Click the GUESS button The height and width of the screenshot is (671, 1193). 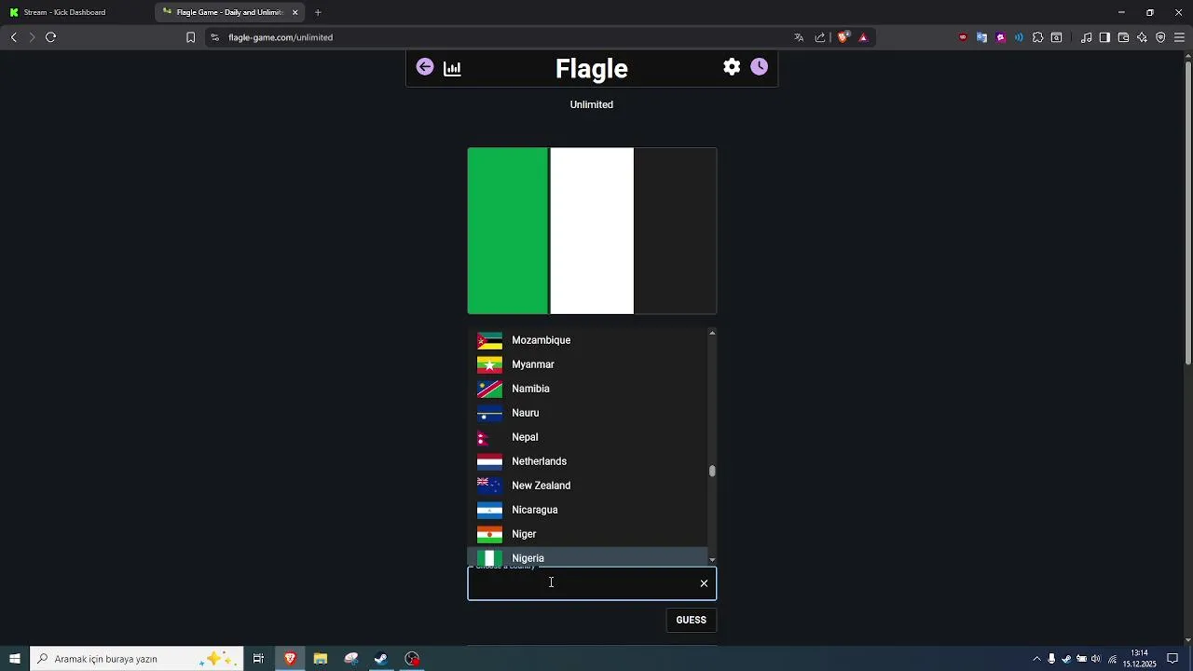(x=691, y=620)
